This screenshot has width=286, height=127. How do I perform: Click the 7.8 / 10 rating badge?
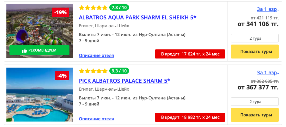point(119,8)
